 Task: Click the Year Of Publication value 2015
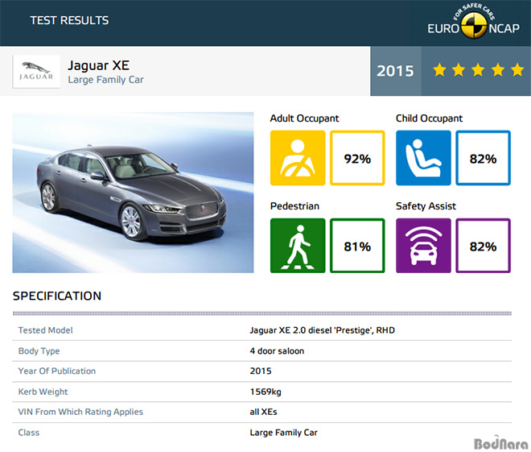[261, 371]
